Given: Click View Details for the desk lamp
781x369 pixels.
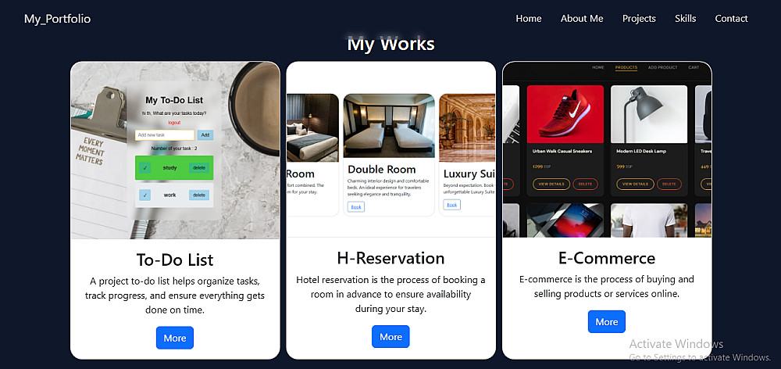Looking at the screenshot, I should [x=635, y=184].
